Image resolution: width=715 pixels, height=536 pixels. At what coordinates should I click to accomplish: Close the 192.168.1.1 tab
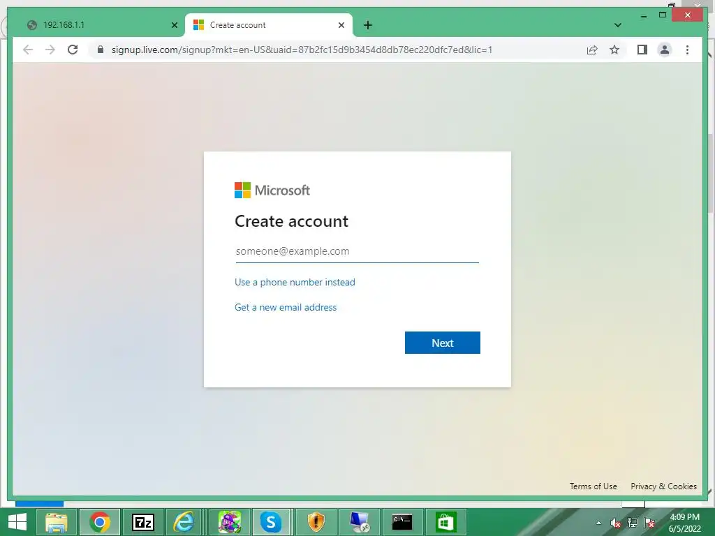coord(174,25)
